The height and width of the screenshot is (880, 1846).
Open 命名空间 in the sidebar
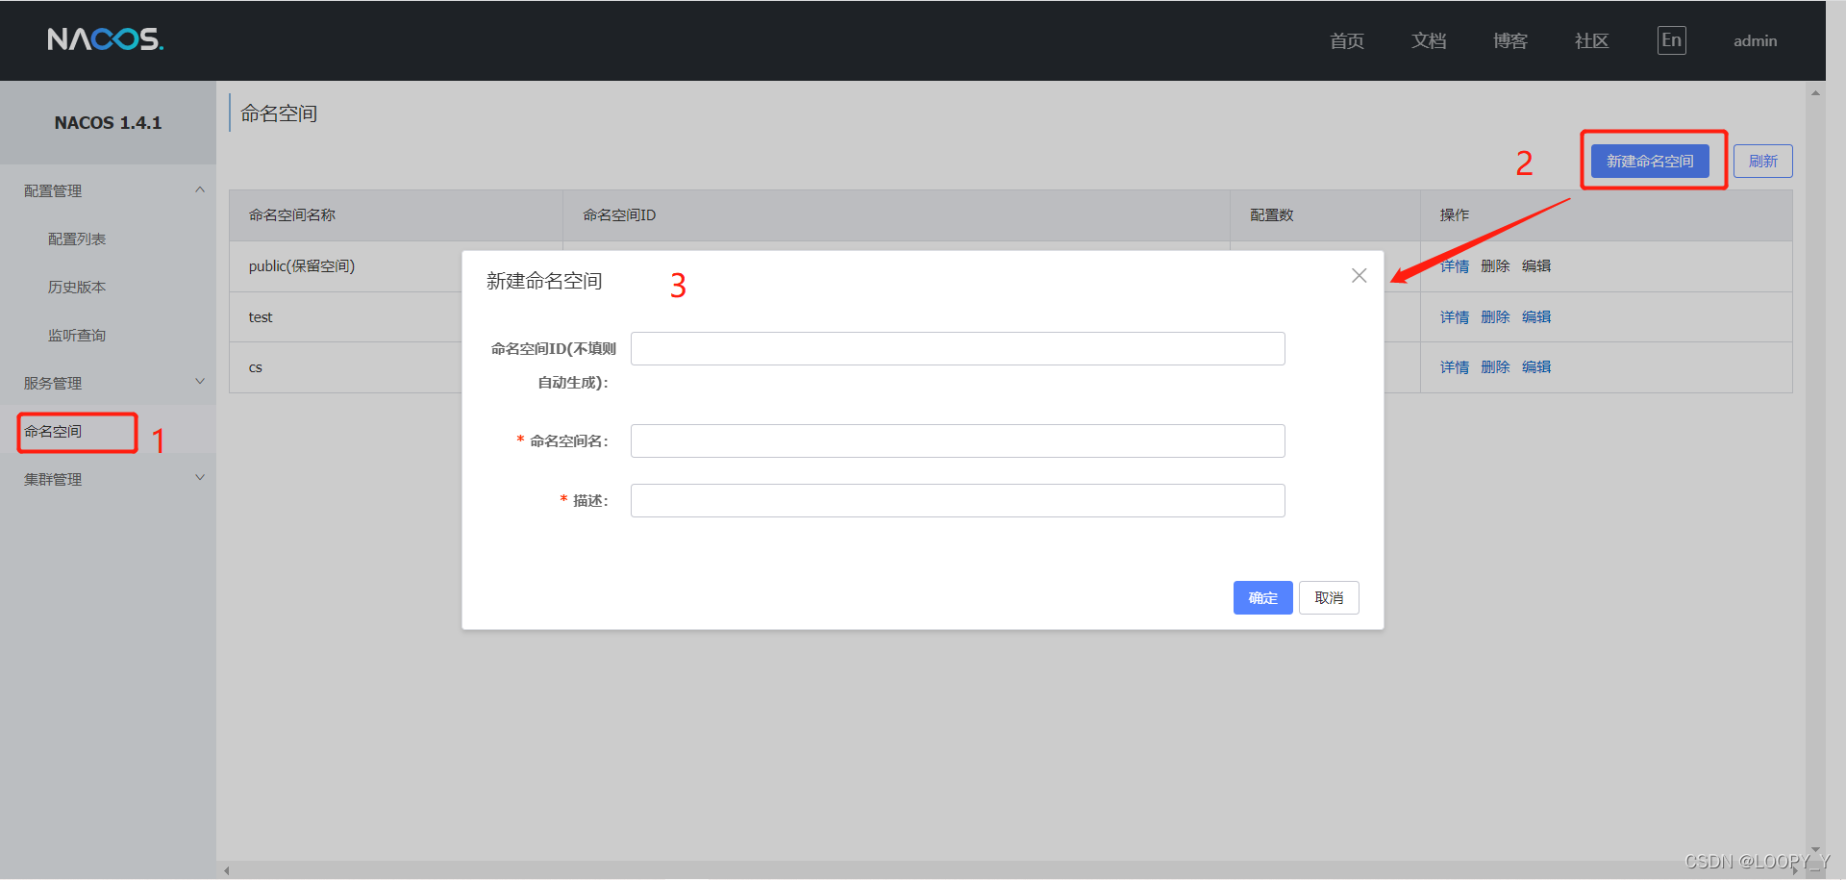pos(53,431)
